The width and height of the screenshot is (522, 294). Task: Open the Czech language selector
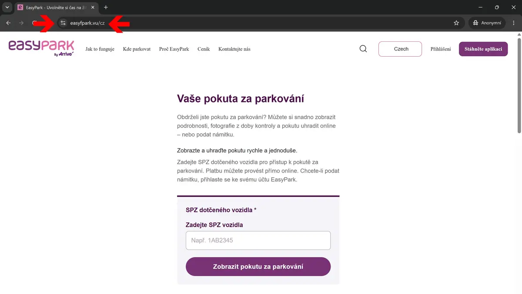(x=400, y=49)
